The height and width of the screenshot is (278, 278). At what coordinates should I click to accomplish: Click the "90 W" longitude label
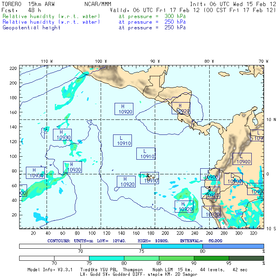tap(155, 61)
